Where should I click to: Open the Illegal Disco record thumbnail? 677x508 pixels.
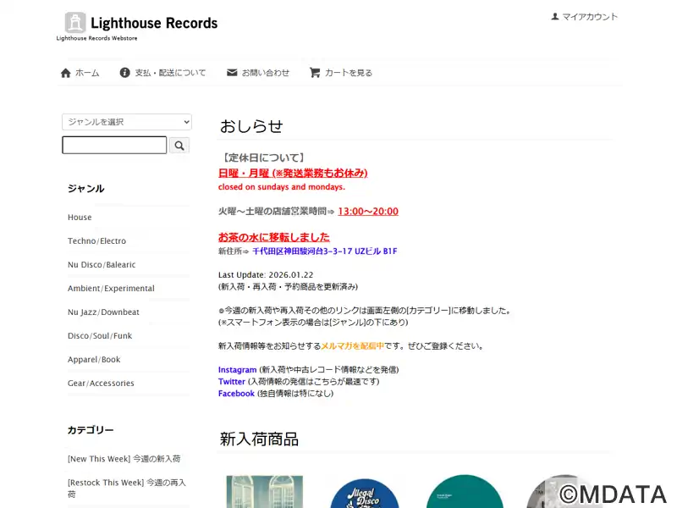tap(365, 494)
